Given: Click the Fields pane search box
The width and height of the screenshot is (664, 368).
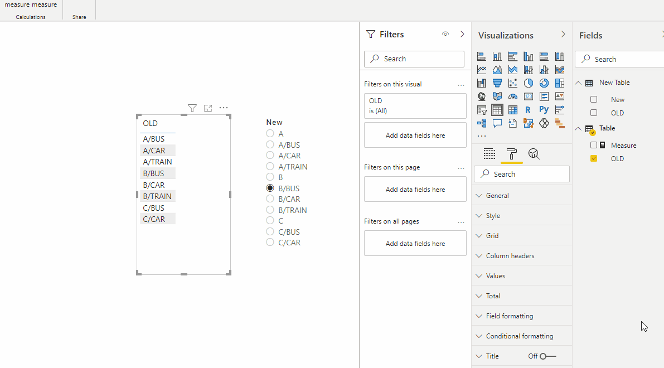Looking at the screenshot, I should point(621,59).
